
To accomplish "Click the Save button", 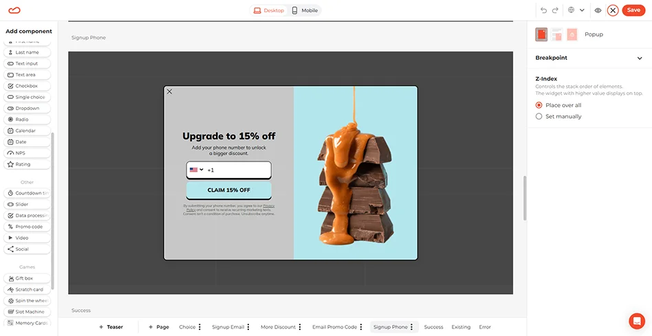I will coord(633,10).
